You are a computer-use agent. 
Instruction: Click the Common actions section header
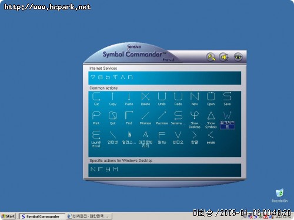(x=103, y=88)
